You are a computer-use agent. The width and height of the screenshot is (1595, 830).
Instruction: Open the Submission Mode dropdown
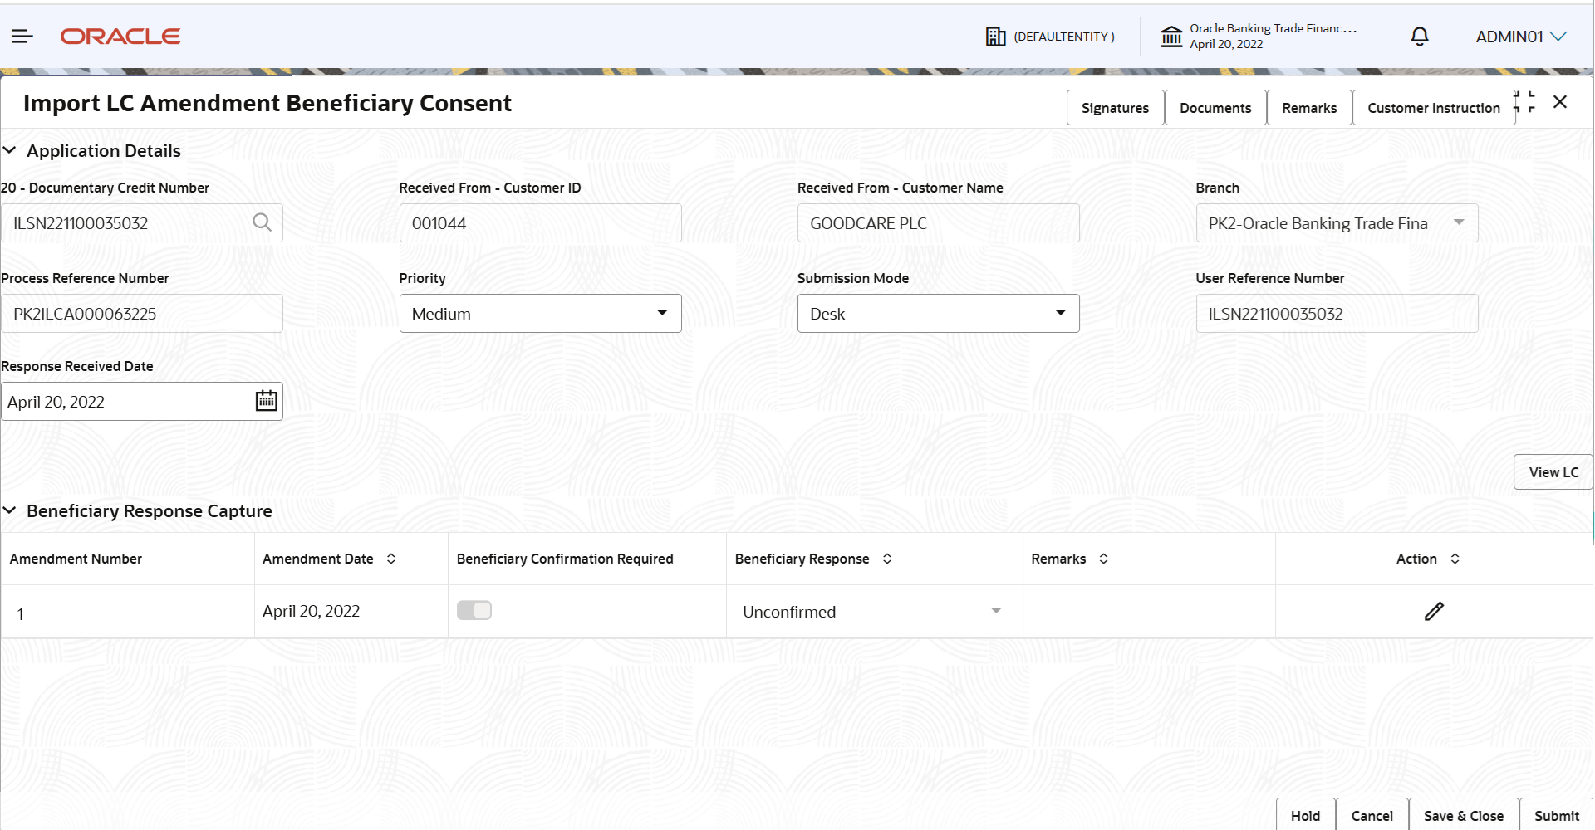[938, 314]
